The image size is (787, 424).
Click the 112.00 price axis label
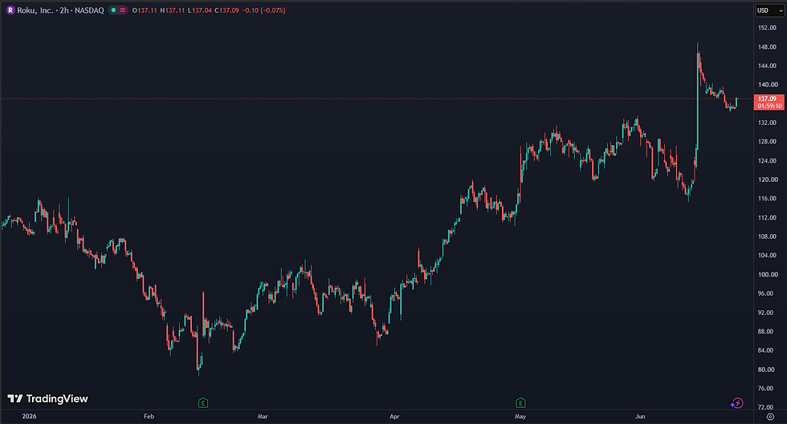(x=768, y=217)
